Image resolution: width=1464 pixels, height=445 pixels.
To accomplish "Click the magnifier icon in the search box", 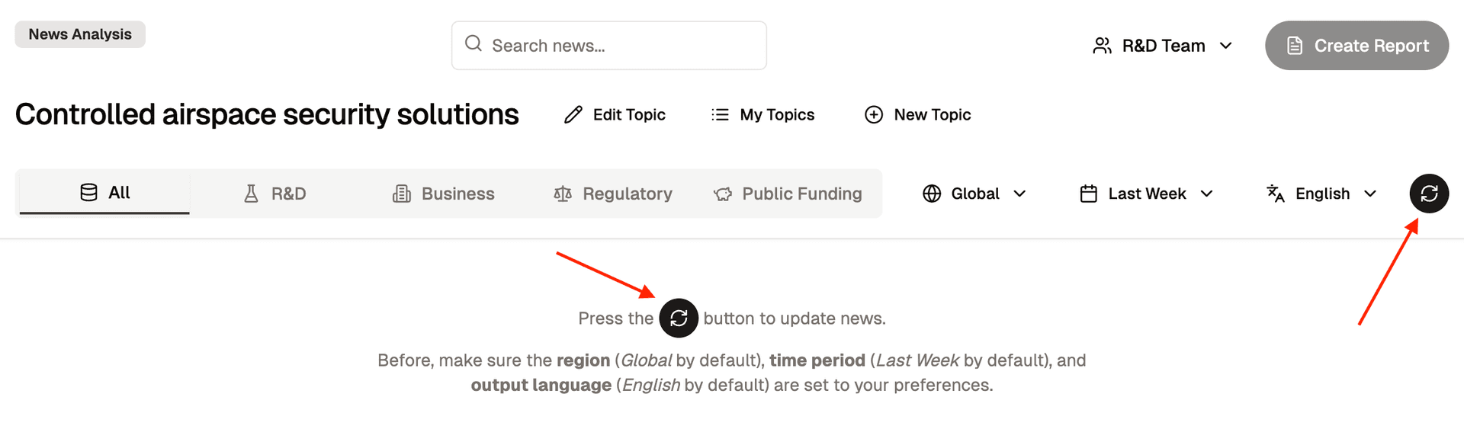I will point(474,43).
